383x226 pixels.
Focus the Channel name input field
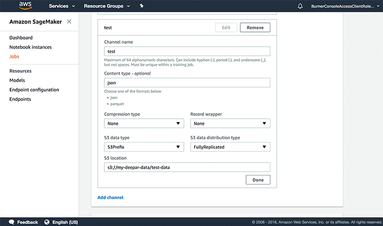[187, 51]
